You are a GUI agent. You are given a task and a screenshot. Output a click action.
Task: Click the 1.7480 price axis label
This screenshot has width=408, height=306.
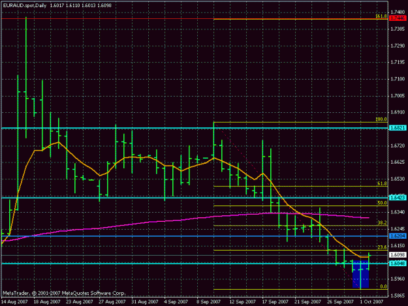pyautogui.click(x=398, y=12)
